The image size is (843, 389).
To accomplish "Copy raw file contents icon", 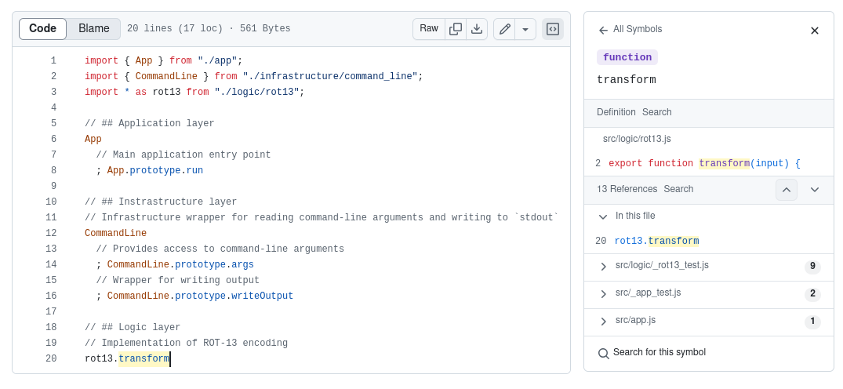I will coord(456,29).
